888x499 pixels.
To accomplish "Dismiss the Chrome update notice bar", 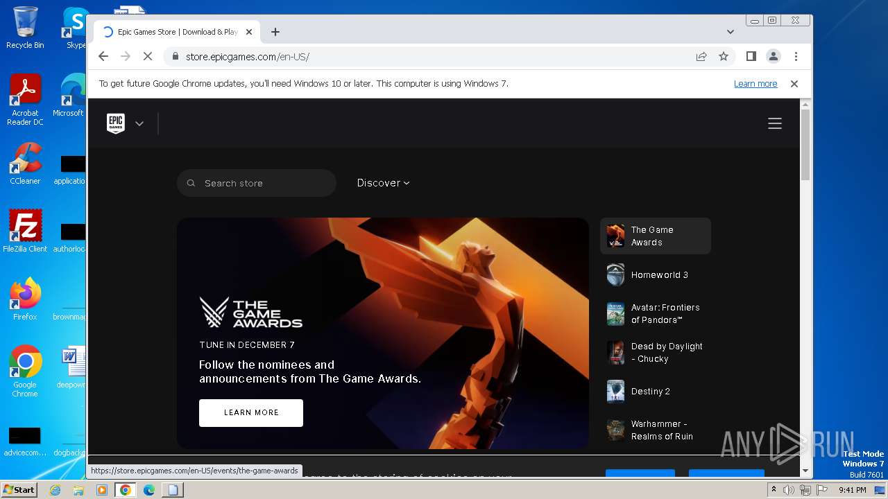I will point(794,84).
